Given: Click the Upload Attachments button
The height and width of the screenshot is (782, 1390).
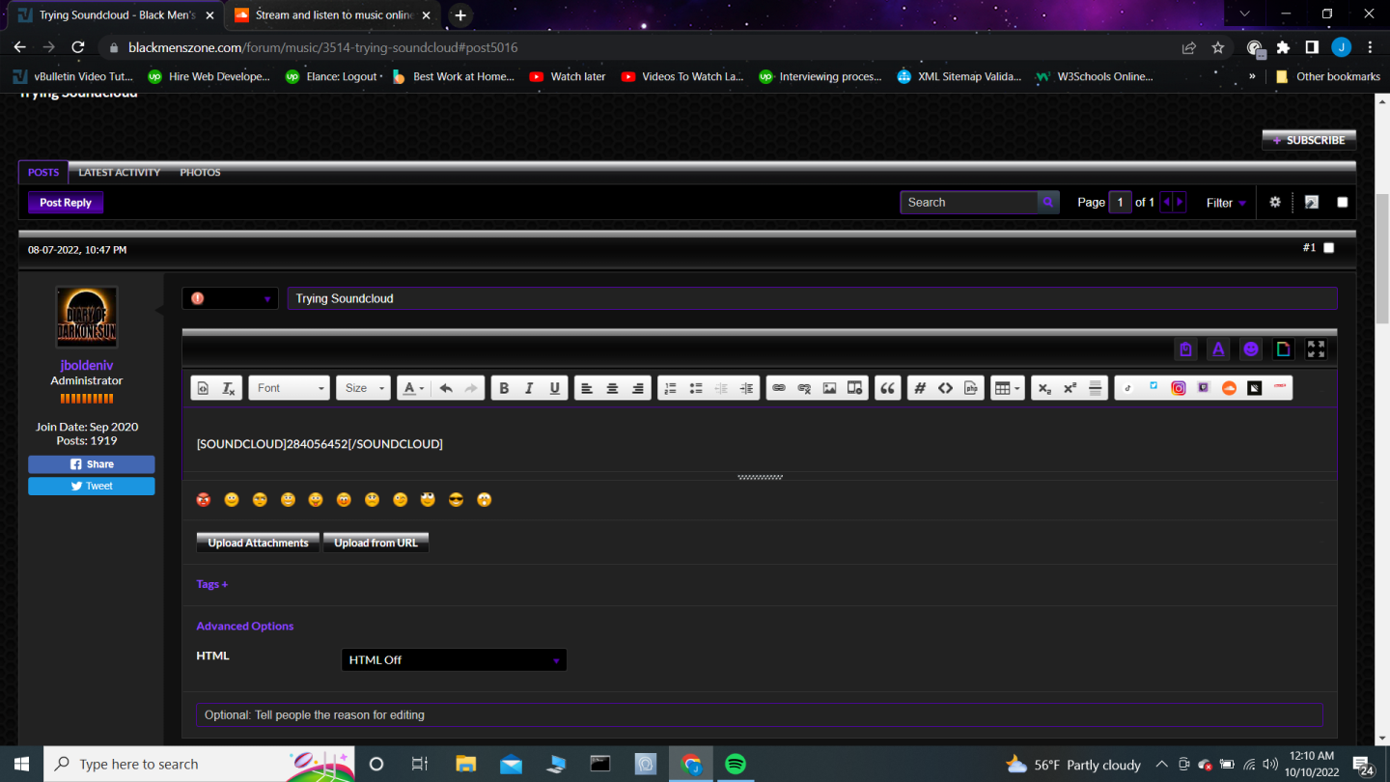Looking at the screenshot, I should click(258, 543).
